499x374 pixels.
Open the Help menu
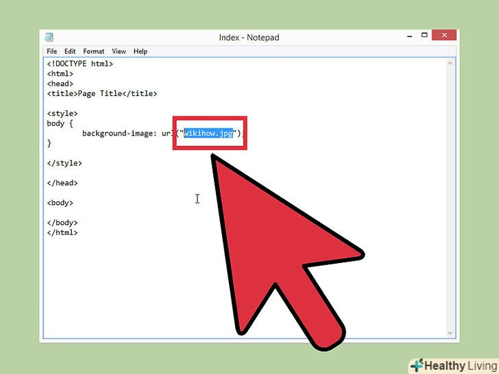(x=141, y=51)
